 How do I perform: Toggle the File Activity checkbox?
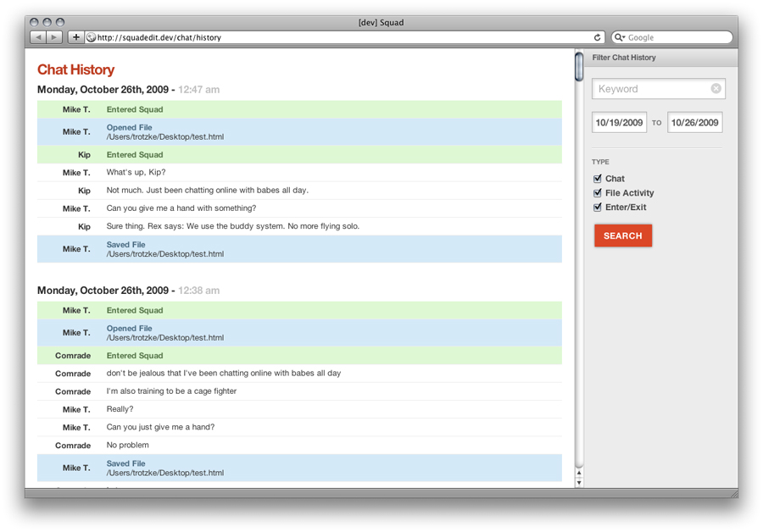click(x=598, y=193)
